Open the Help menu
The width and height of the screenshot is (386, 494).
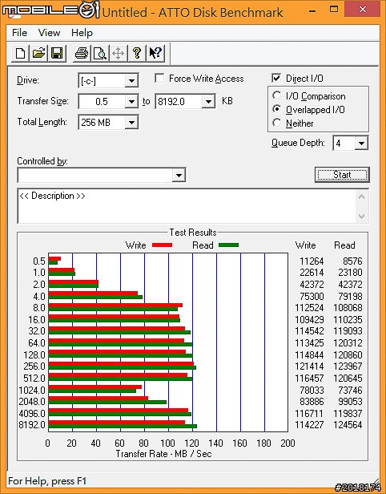pyautogui.click(x=82, y=32)
